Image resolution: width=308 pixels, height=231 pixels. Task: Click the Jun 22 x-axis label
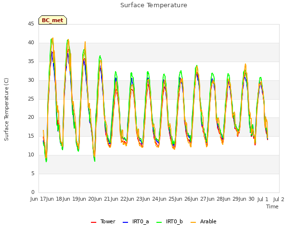(x=119, y=199)
